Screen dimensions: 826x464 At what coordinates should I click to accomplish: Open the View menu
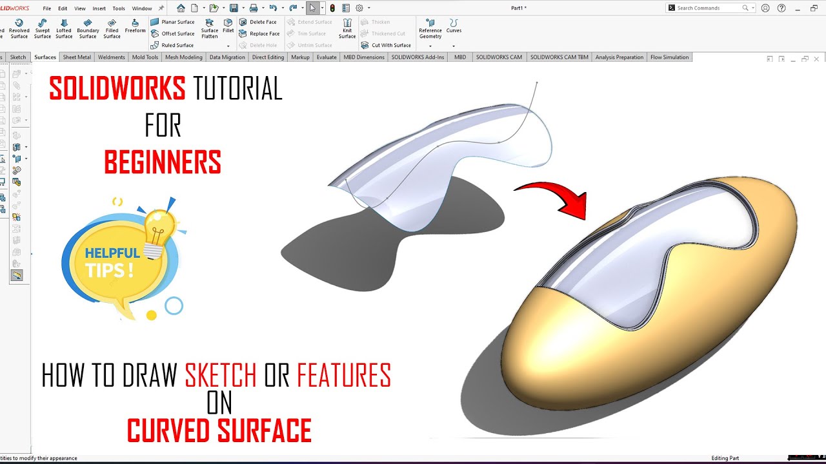pyautogui.click(x=80, y=8)
